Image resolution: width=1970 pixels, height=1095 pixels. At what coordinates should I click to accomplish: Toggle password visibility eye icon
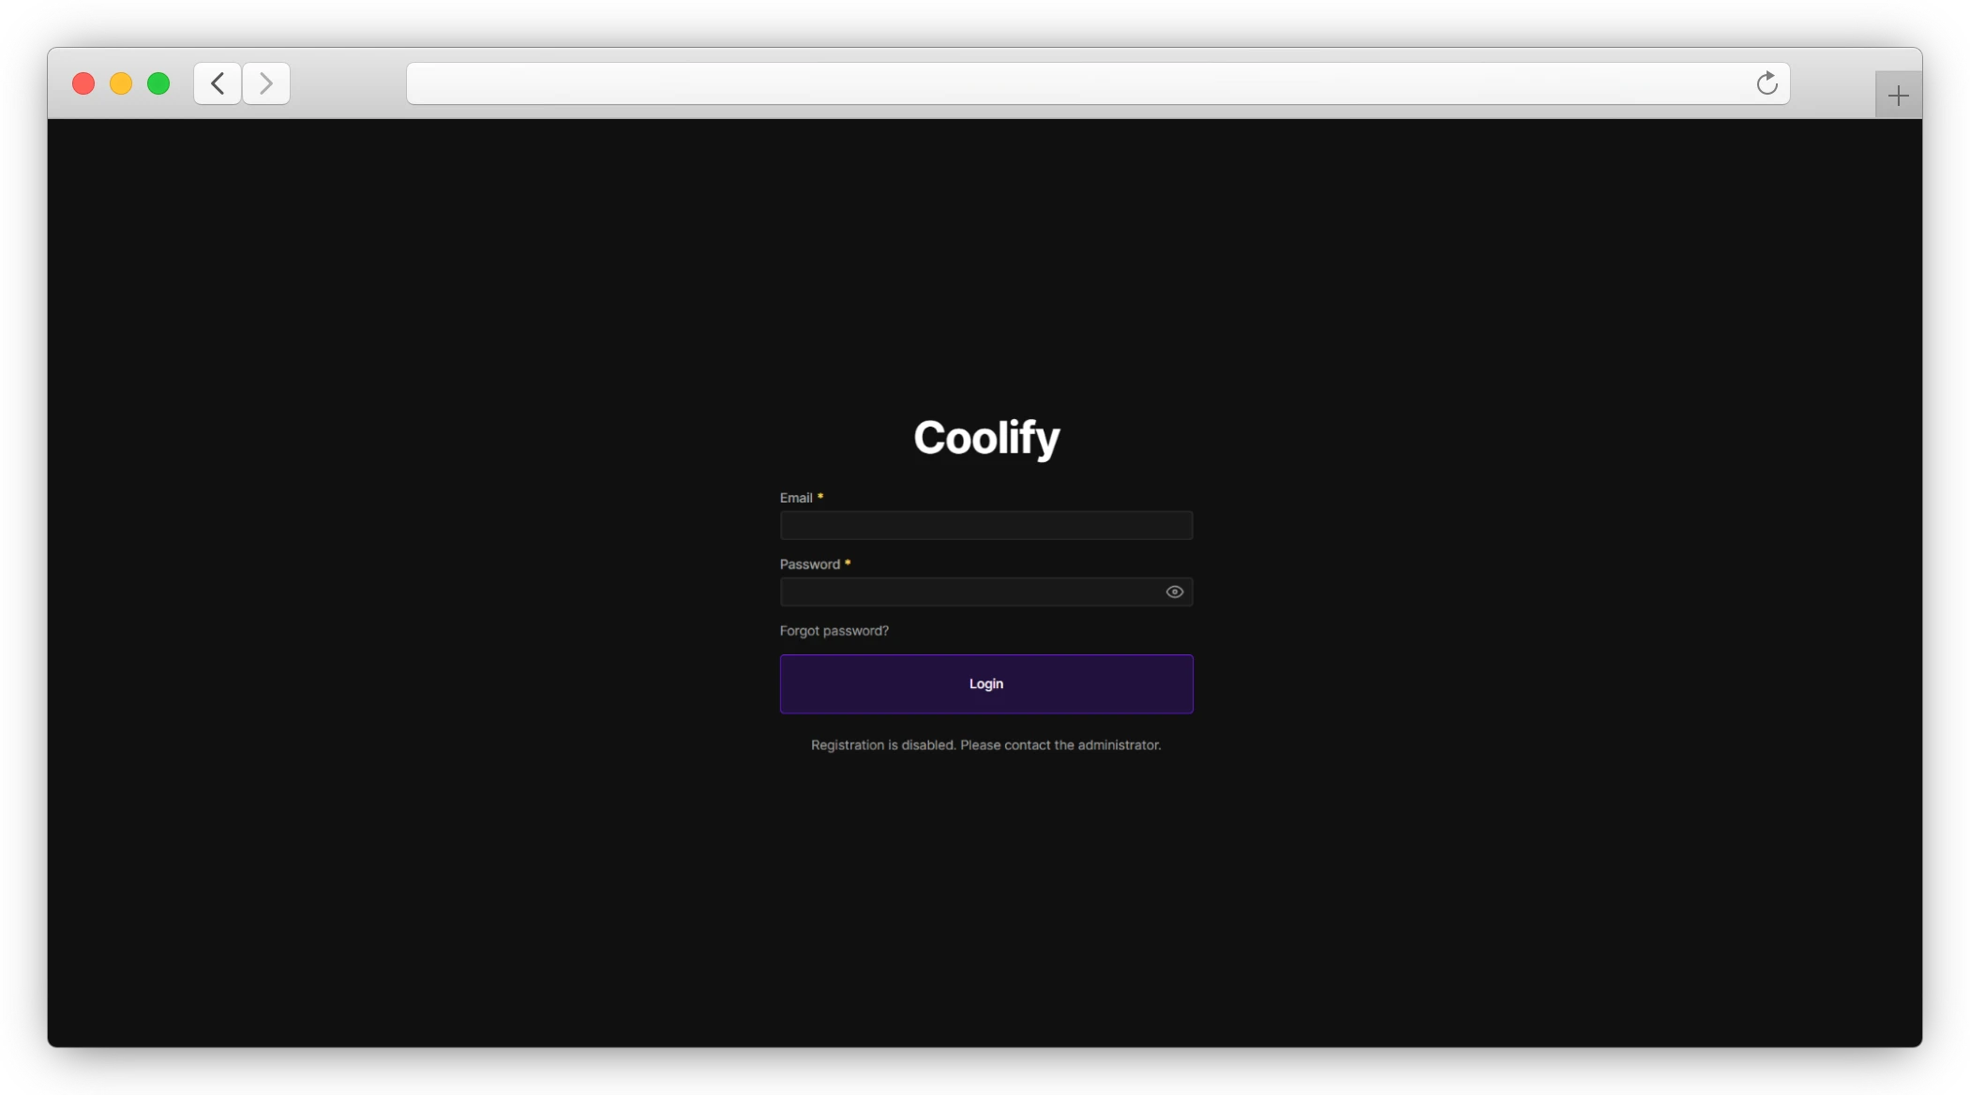click(1174, 592)
